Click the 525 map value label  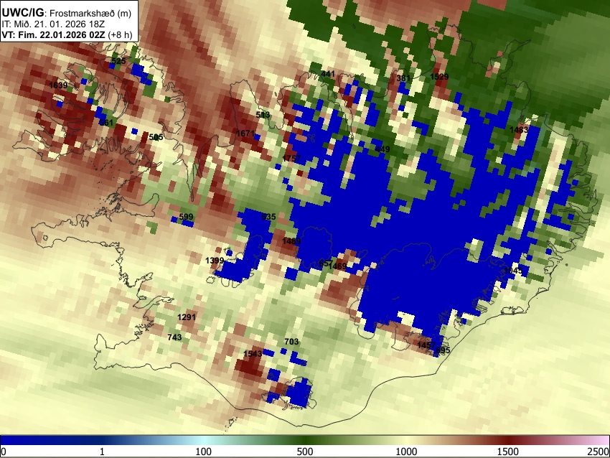pyautogui.click(x=118, y=61)
